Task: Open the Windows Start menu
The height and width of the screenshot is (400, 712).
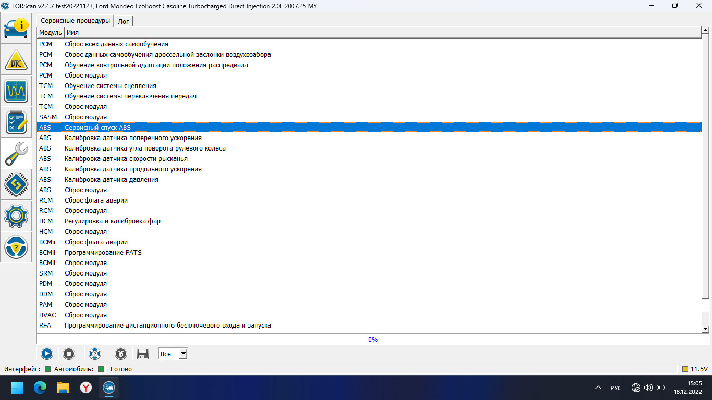Action: click(17, 387)
